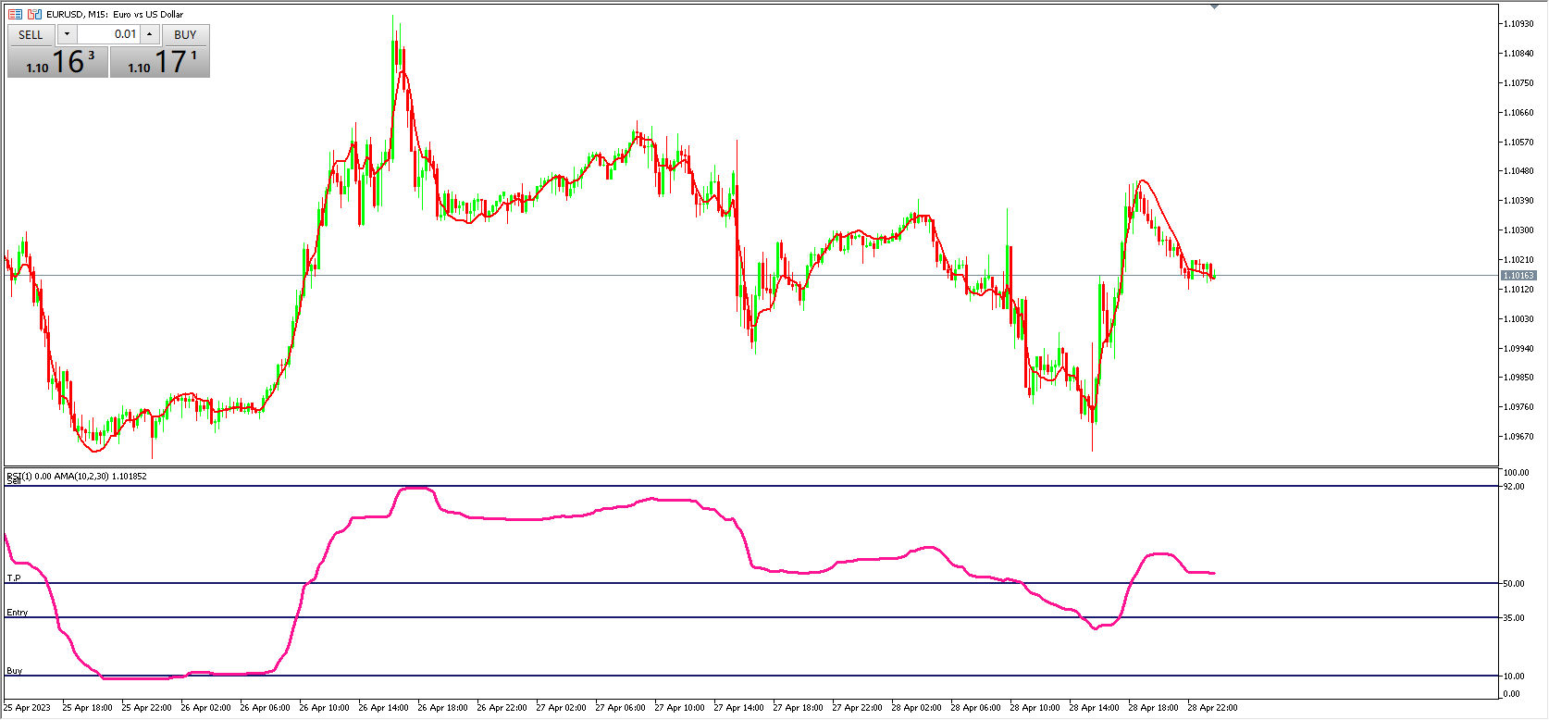Decrease lot volume with the down arrow
The image size is (1549, 720).
tap(67, 34)
